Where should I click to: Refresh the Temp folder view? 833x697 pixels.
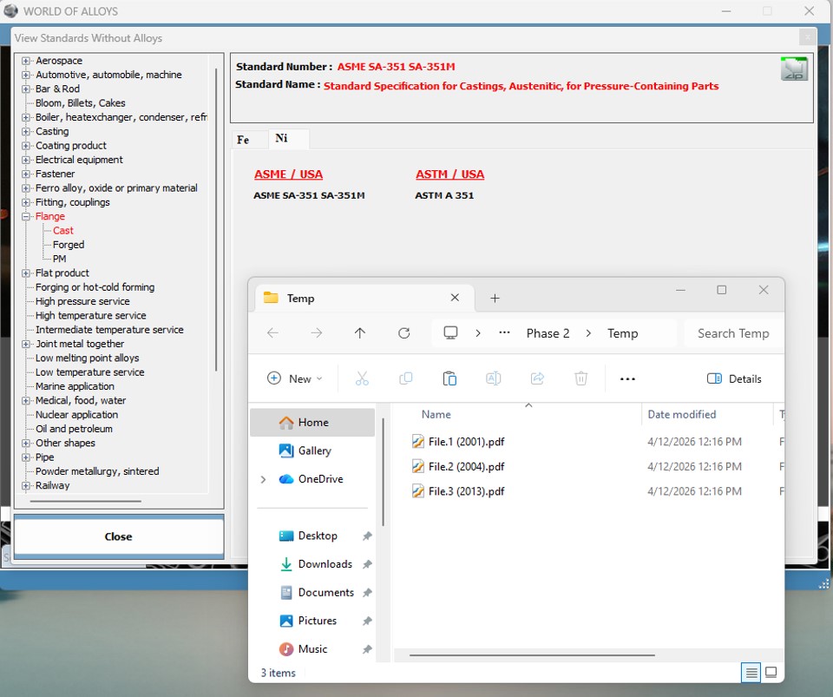tap(404, 333)
